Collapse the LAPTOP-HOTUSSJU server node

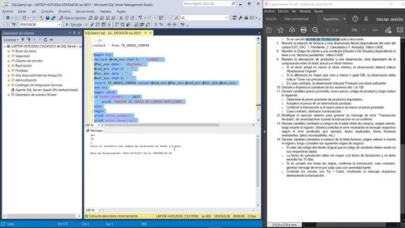tap(4, 46)
